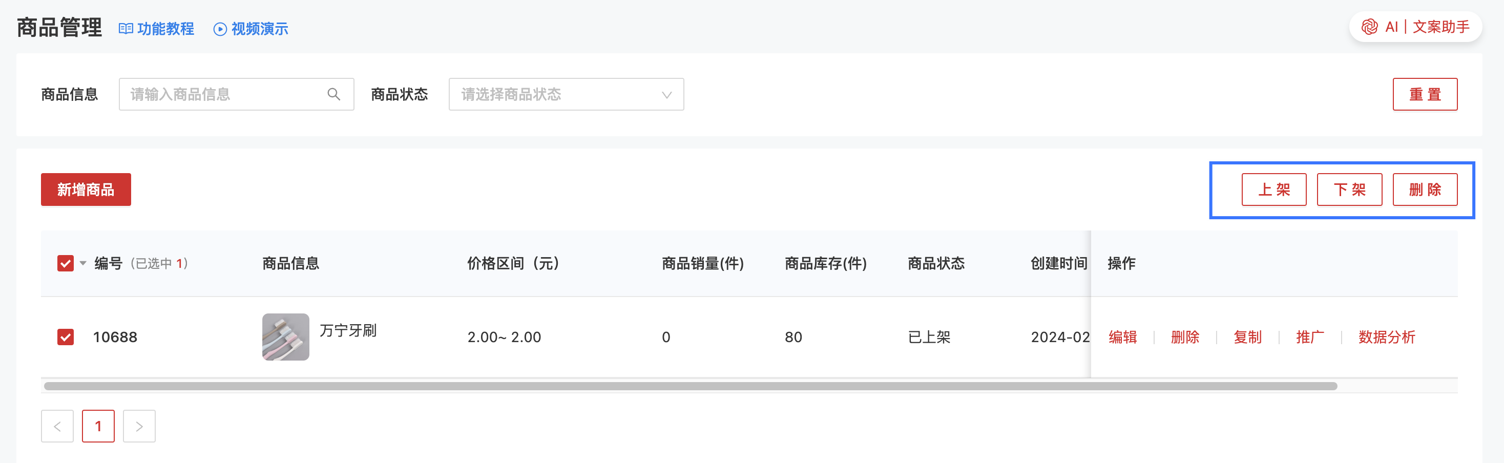Go to next page arrow
This screenshot has height=463, width=1504.
[139, 426]
